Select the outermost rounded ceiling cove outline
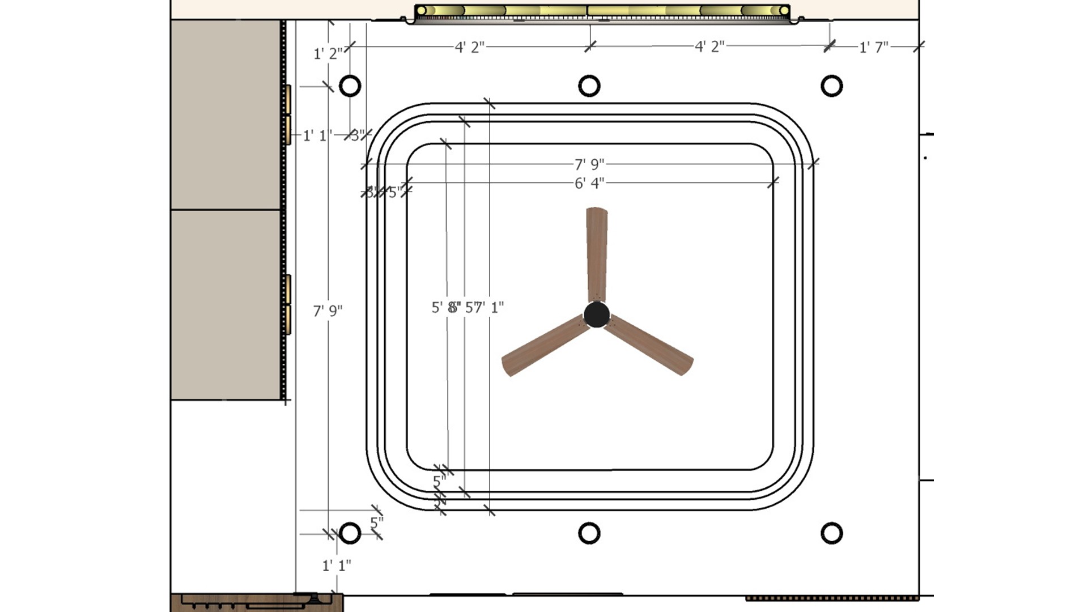This screenshot has height=612, width=1088. pyautogui.click(x=590, y=307)
